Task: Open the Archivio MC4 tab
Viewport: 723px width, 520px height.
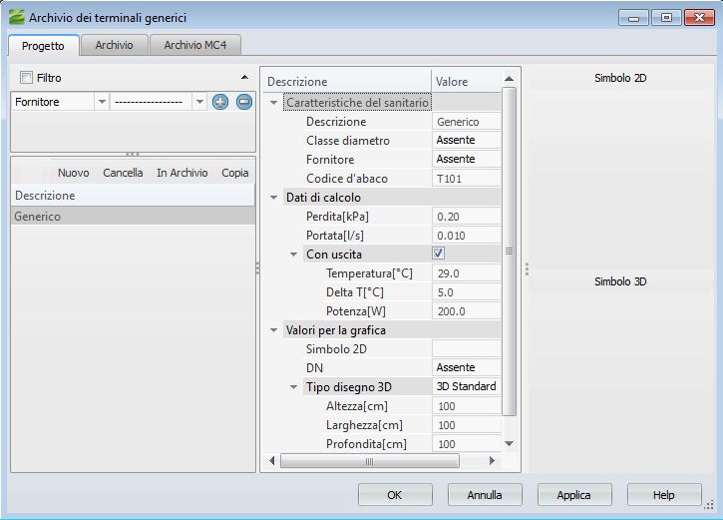Action: pos(196,45)
